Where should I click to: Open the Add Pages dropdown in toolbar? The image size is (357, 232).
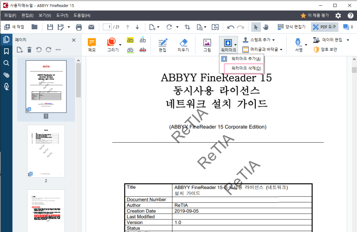click(154, 27)
